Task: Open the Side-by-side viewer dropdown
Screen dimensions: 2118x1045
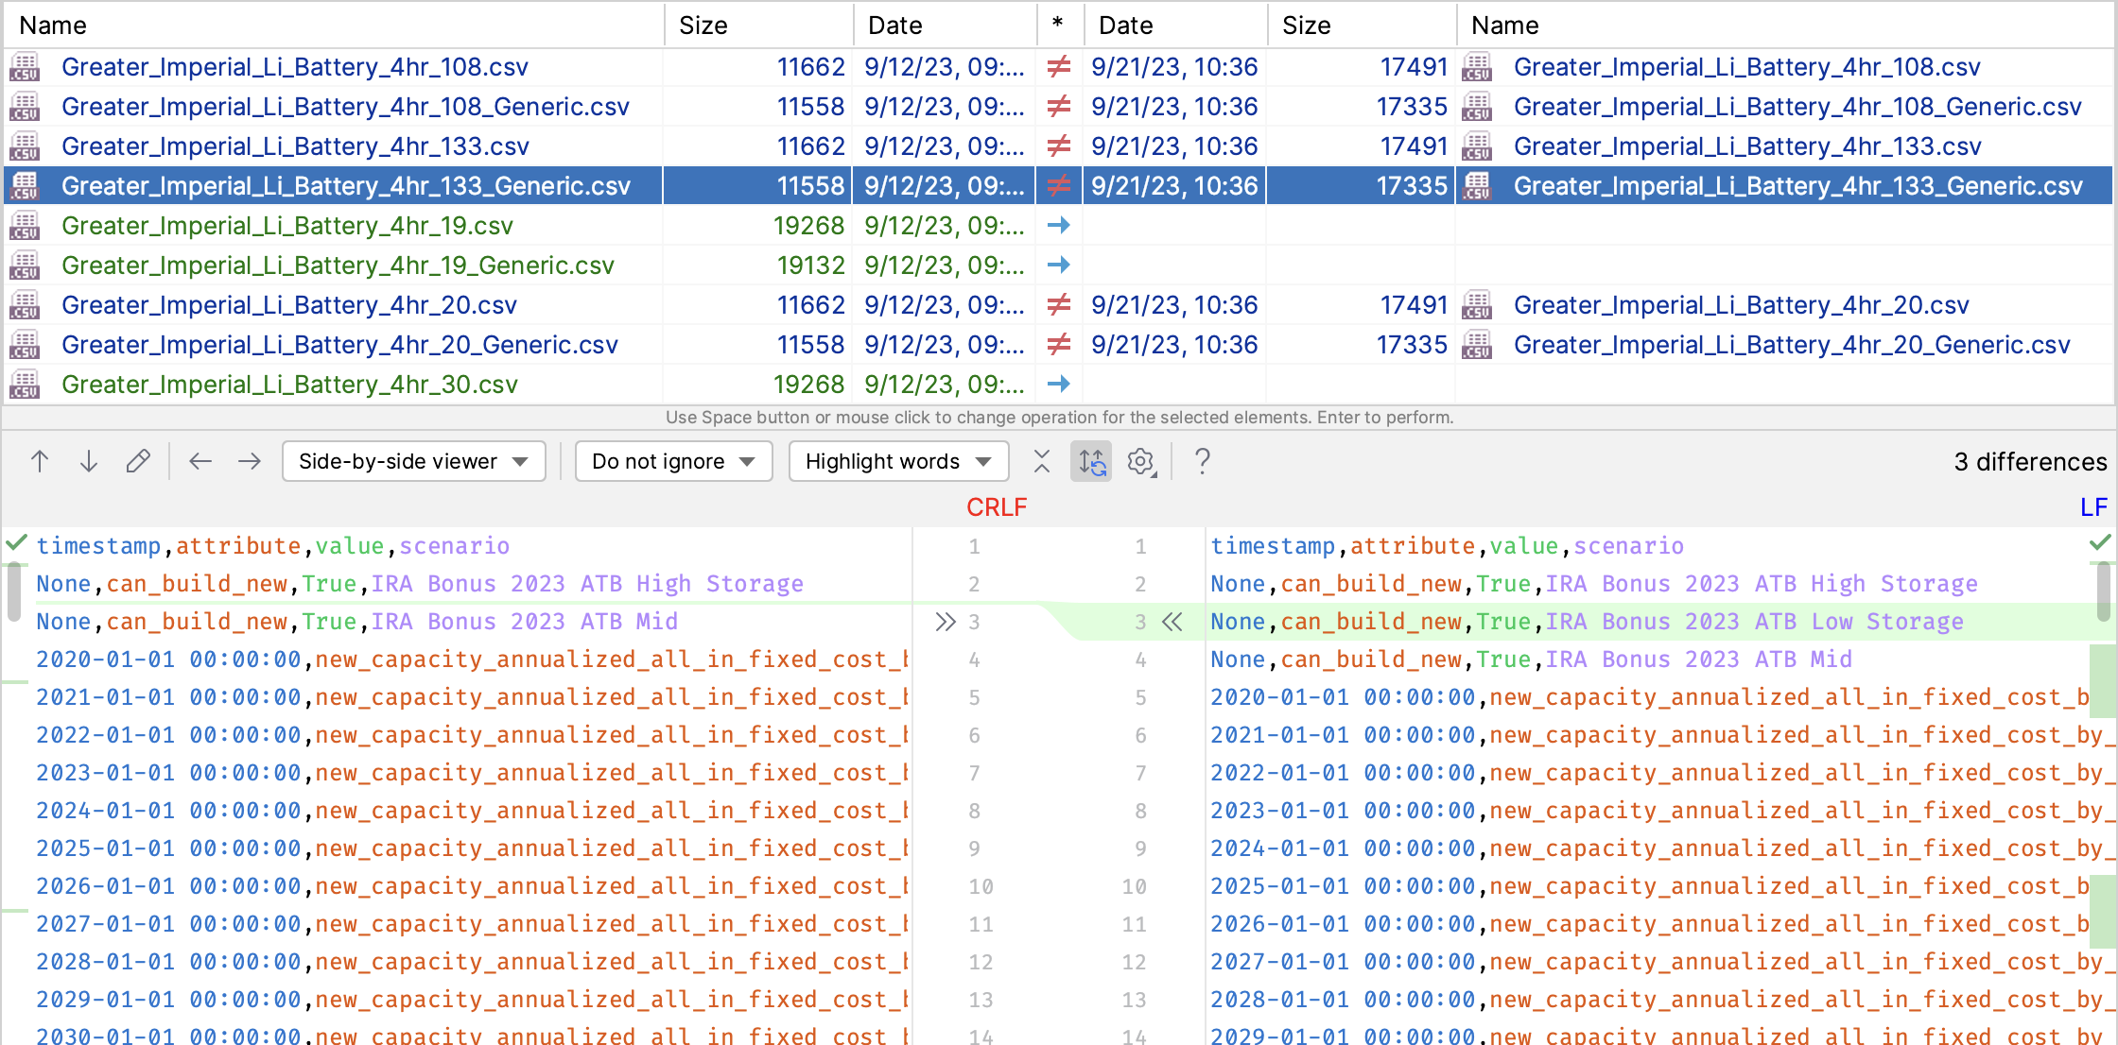Action: [x=413, y=461]
